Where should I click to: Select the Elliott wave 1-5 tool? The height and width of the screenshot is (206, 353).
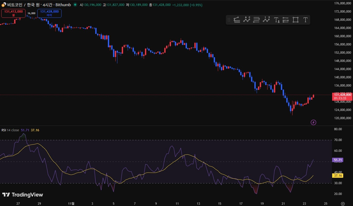266,20
